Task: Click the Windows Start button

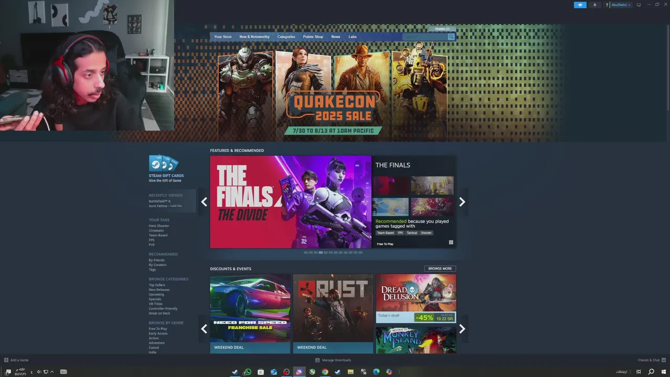Action: click(x=664, y=372)
